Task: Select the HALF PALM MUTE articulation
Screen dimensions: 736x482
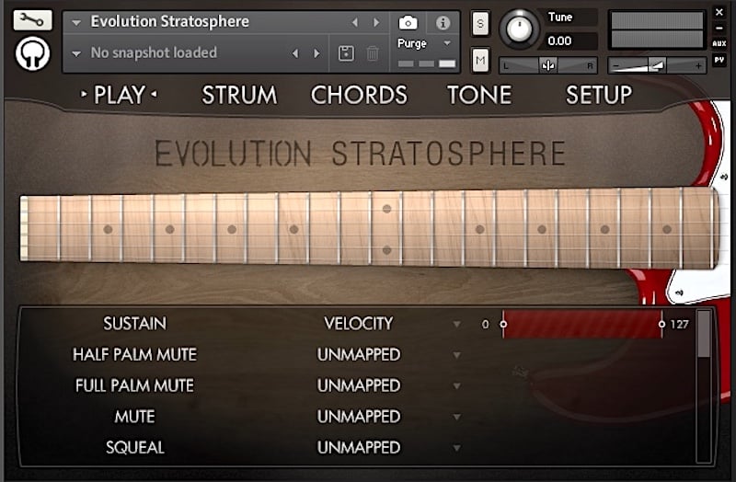Action: coord(134,355)
